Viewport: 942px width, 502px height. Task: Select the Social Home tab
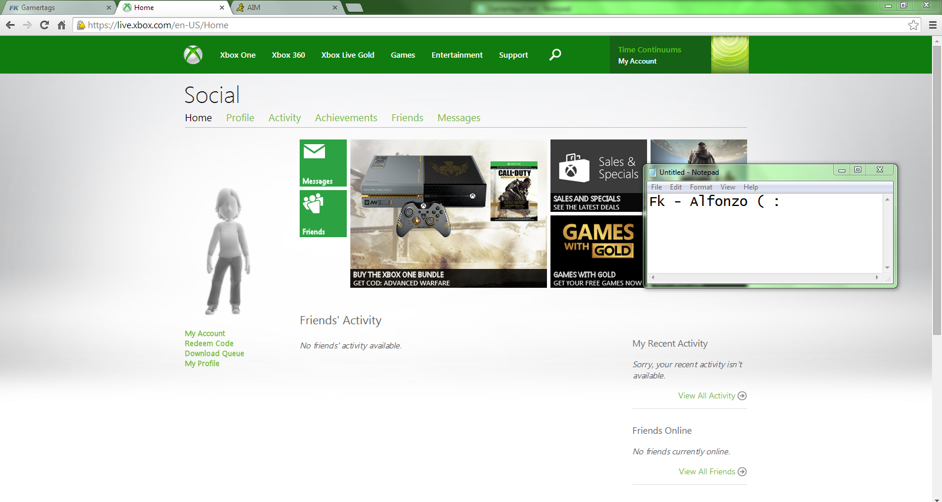(x=198, y=118)
